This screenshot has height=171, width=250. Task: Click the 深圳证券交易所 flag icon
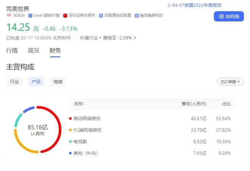point(65,16)
